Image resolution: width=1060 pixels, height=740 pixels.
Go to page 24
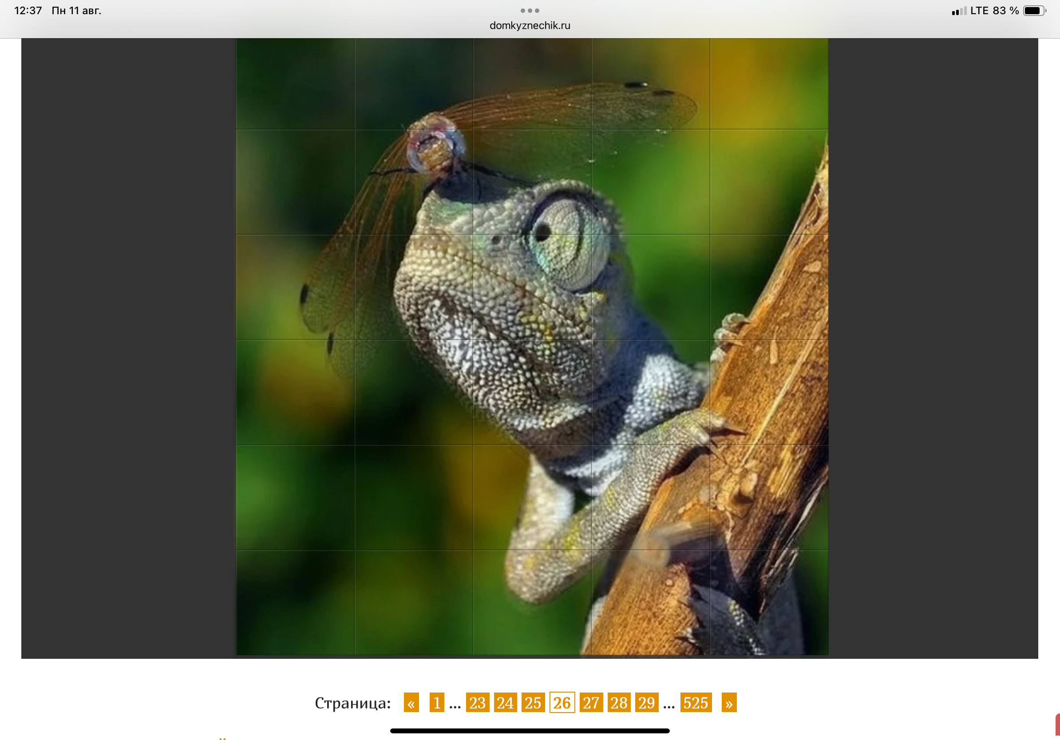(x=505, y=703)
